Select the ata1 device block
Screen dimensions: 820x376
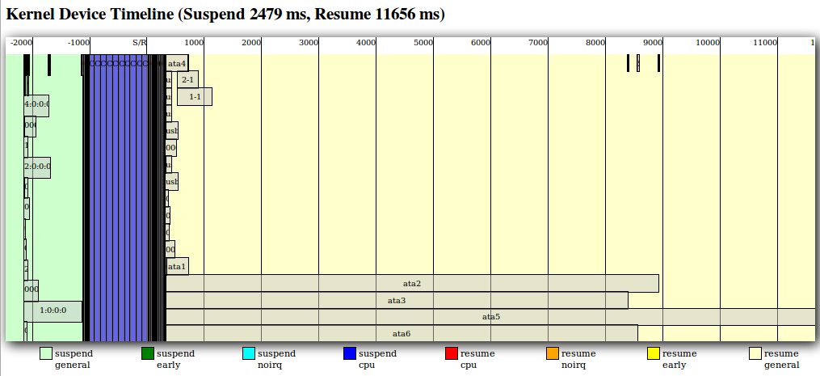tap(178, 267)
